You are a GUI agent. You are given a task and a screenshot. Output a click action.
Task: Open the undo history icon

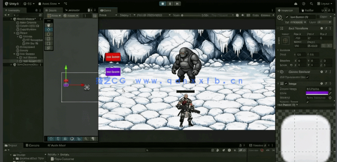pyautogui.click(x=303, y=3)
